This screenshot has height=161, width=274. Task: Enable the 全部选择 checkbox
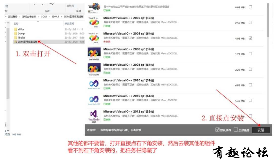(x=236, y=130)
